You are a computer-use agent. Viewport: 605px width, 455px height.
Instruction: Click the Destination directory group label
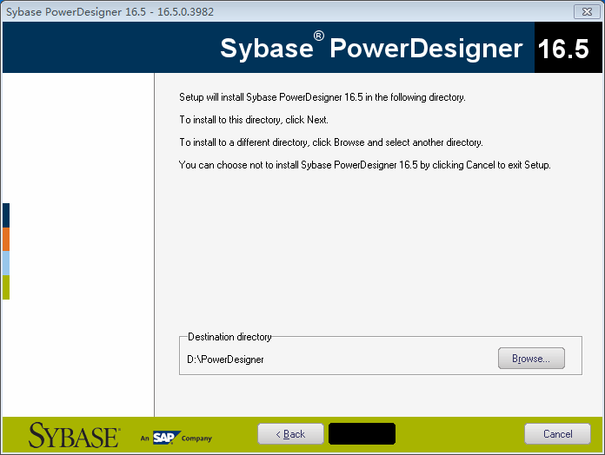(229, 337)
